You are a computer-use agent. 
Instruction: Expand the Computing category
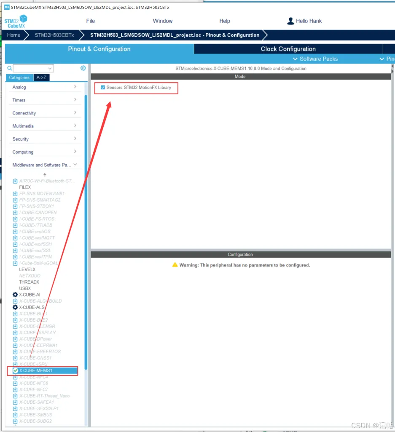[x=45, y=152]
